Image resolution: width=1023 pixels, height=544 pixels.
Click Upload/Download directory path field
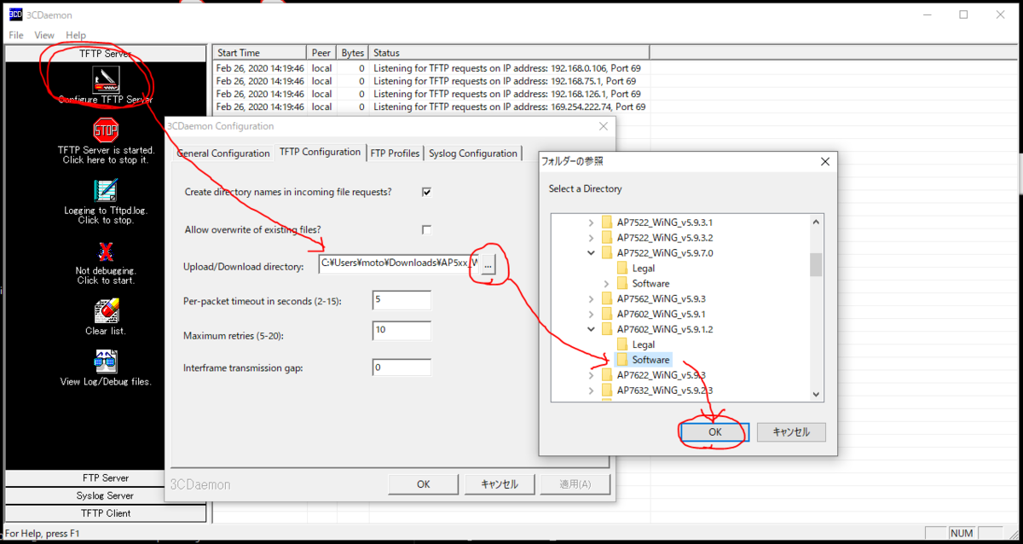pos(399,266)
